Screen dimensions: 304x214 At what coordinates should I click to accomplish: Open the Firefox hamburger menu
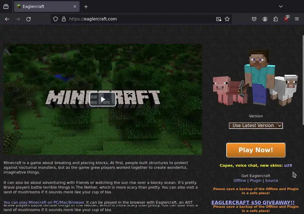click(297, 19)
